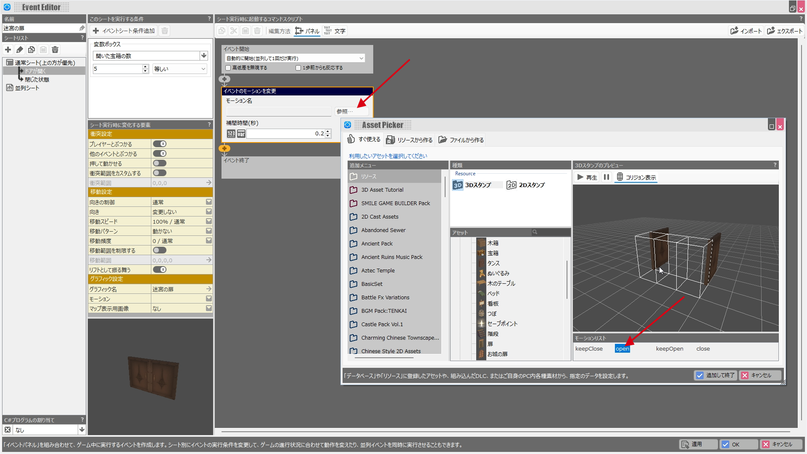807x454 pixels.
Task: Click the pencil edit sheet icon
Action: click(20, 50)
